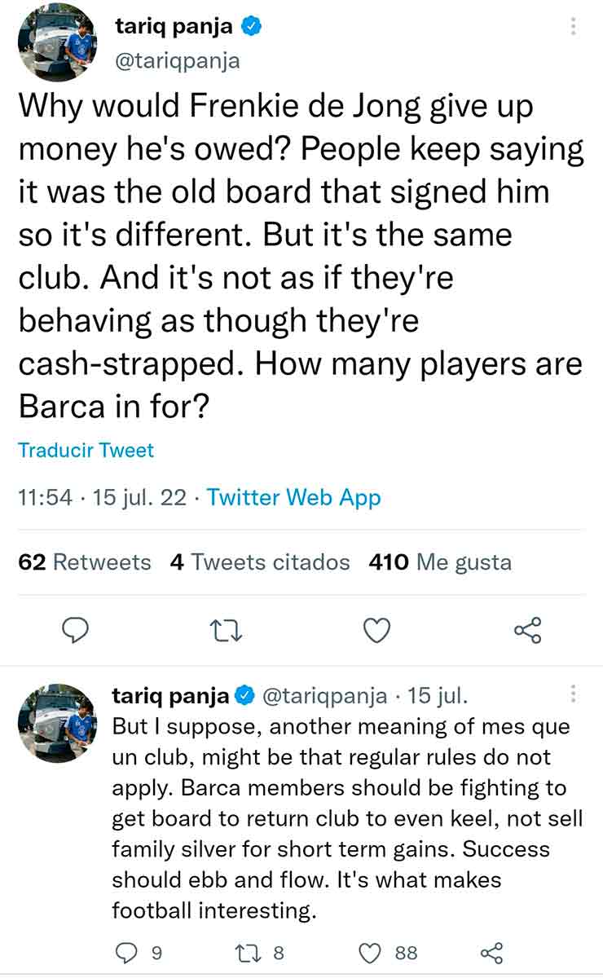The image size is (603, 978).
Task: Open profile avatar on the reply tweet
Action: (x=57, y=722)
